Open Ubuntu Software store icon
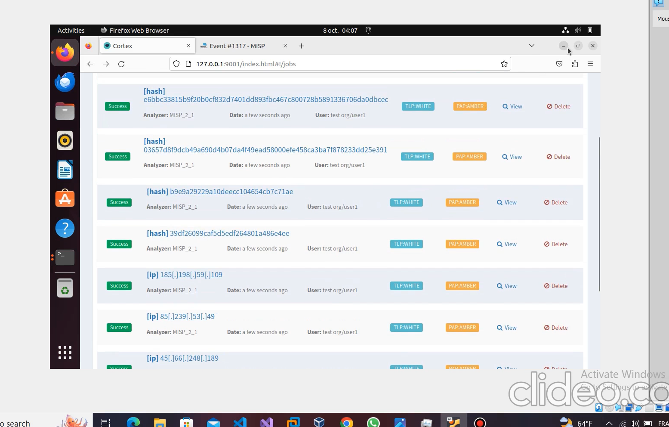 (x=65, y=198)
